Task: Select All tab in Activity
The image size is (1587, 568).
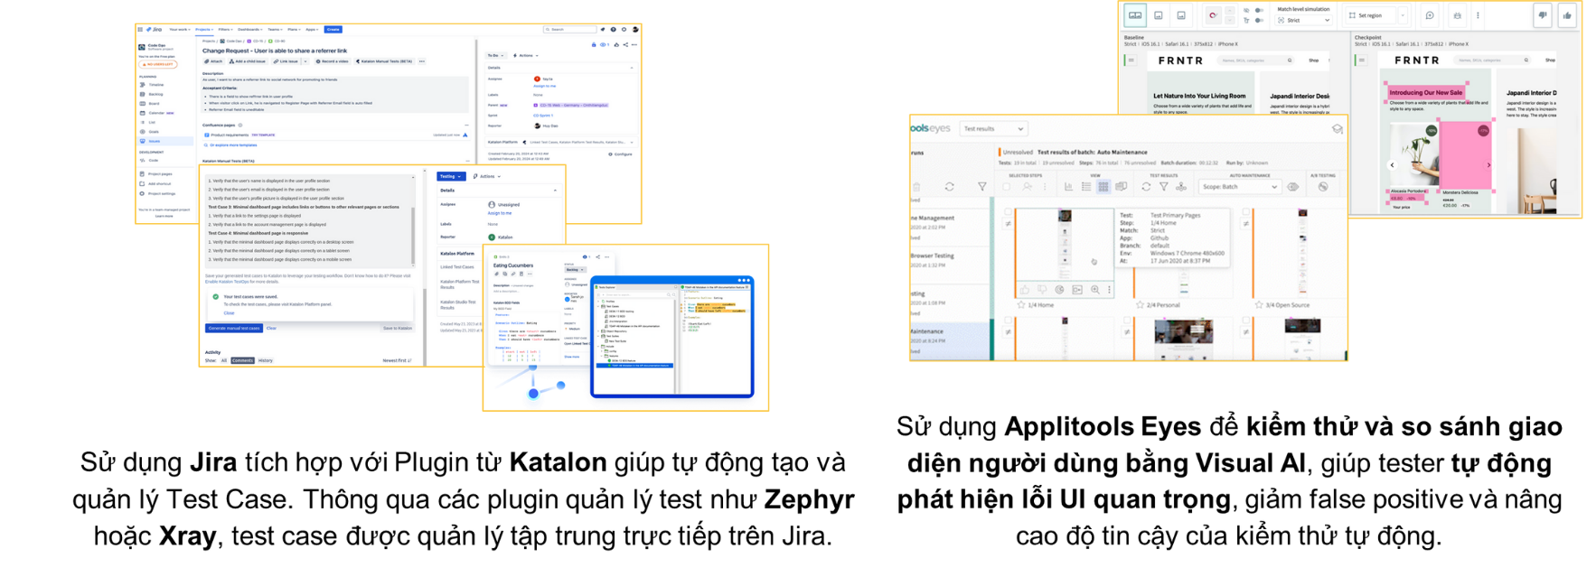Action: tap(224, 360)
